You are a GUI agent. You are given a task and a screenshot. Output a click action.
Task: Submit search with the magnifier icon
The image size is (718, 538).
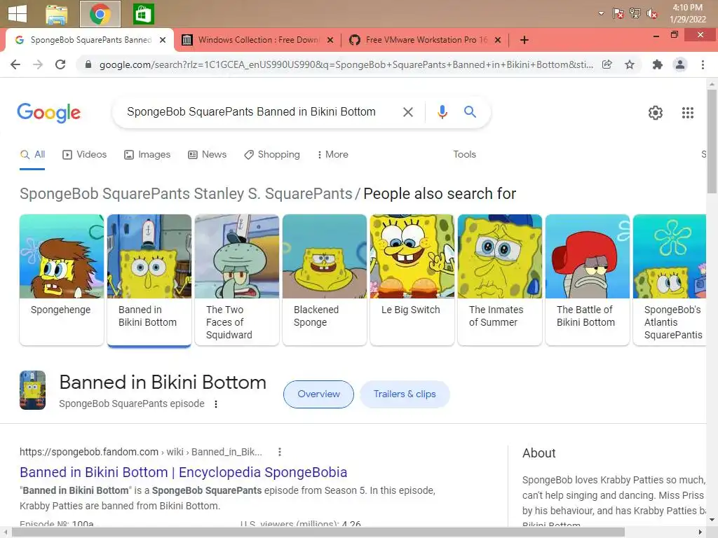(x=470, y=111)
